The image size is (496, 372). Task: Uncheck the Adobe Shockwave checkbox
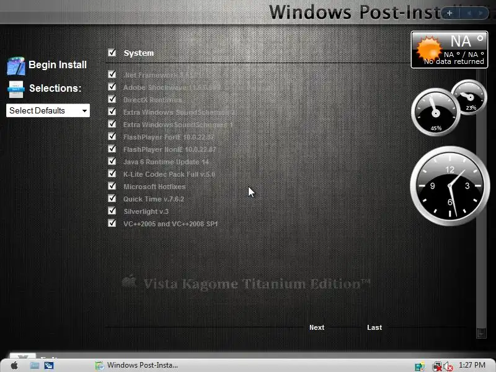tap(112, 87)
